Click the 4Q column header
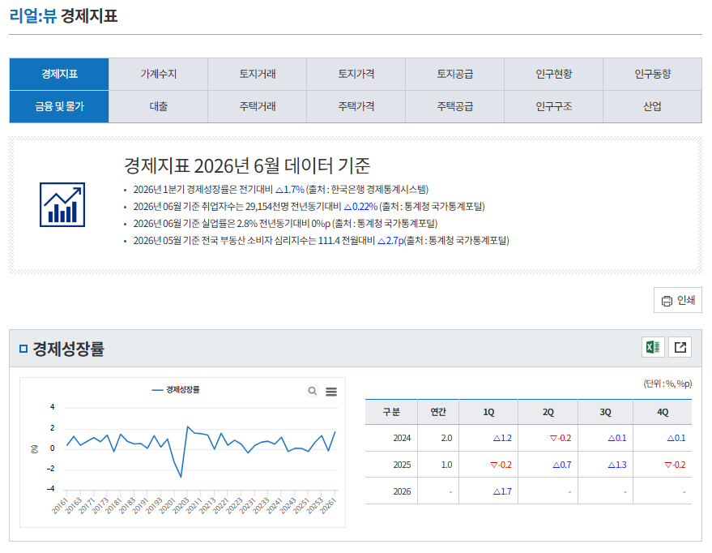The height and width of the screenshot is (553, 712). tap(662, 412)
